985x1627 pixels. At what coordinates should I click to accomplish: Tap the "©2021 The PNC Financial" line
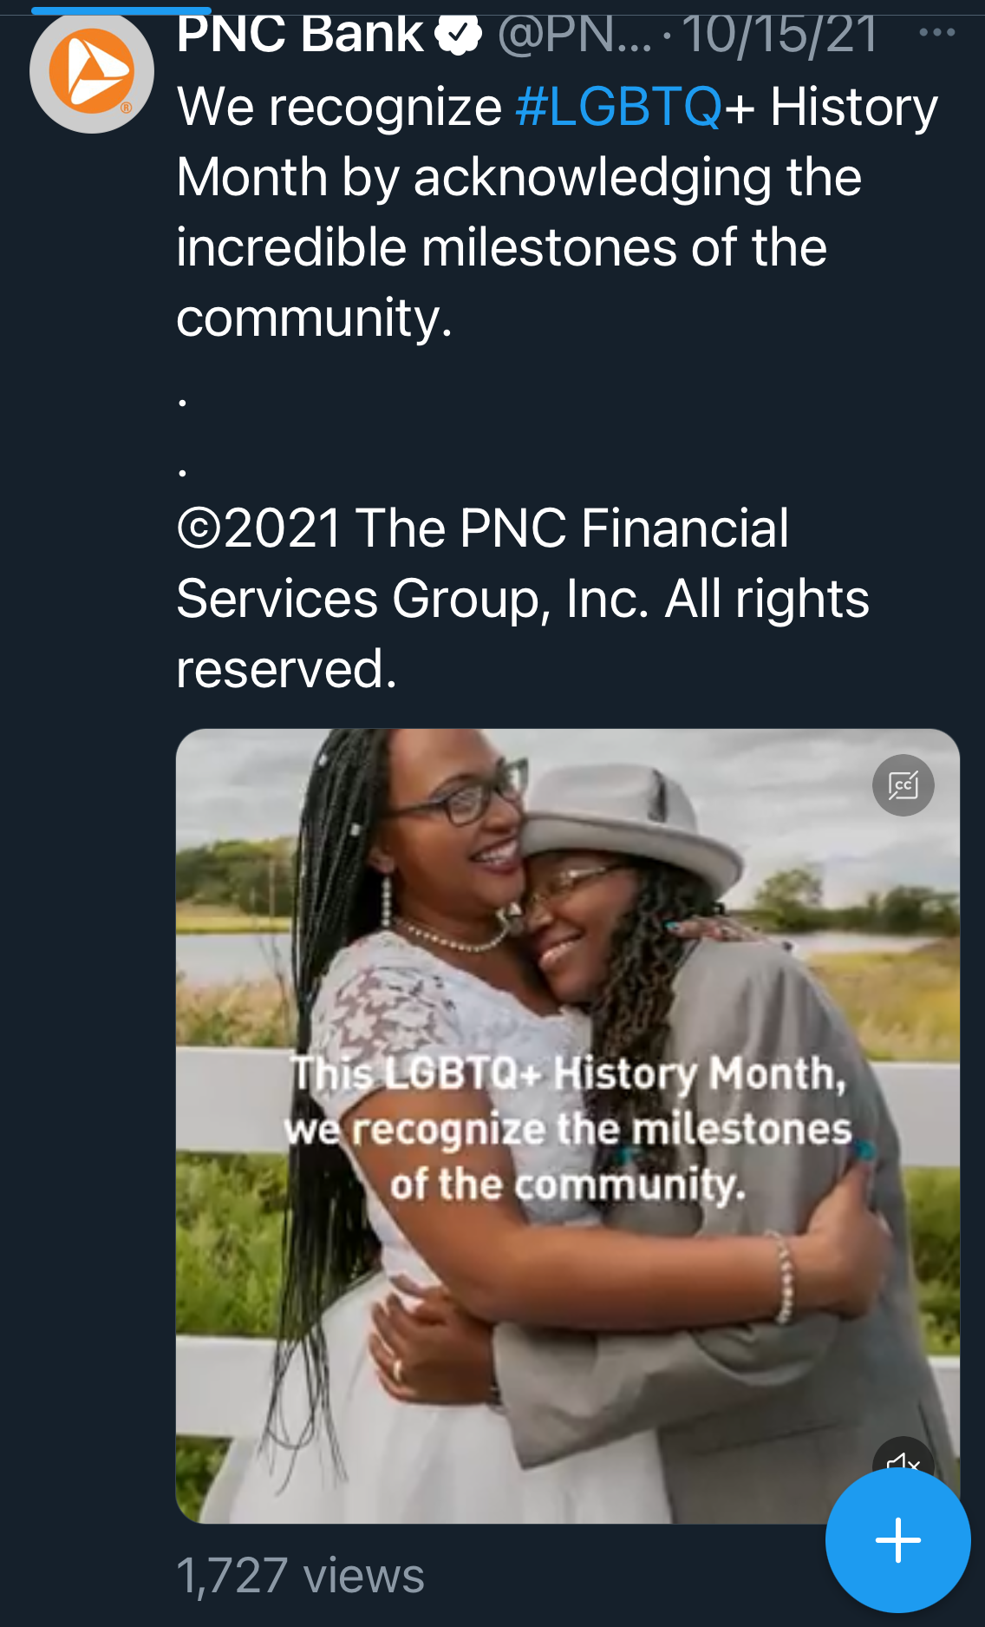(x=483, y=528)
